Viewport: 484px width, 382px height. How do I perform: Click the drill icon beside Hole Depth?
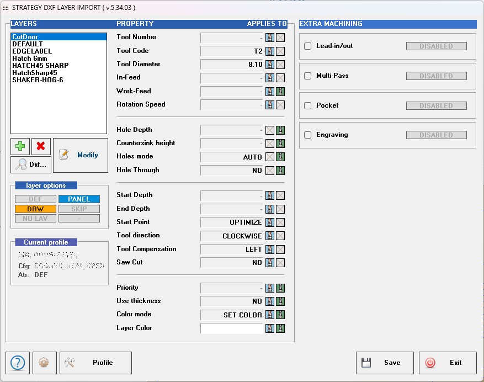280,130
